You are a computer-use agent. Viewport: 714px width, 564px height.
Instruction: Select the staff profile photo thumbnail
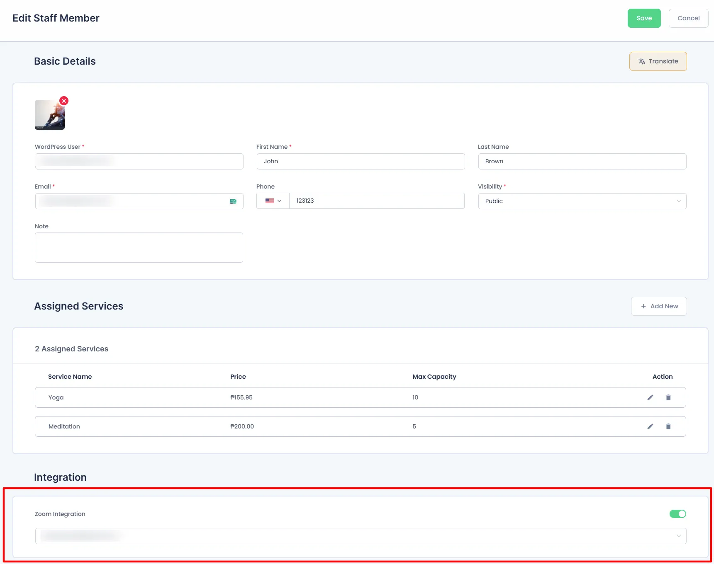coord(50,115)
